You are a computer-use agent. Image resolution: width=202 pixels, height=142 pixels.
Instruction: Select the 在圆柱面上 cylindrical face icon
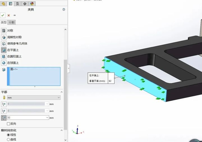point(4,56)
